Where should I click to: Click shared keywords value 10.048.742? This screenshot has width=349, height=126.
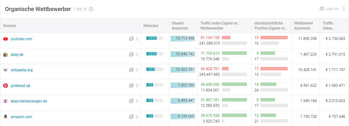[185, 54]
